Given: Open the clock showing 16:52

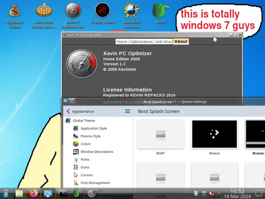Looking at the screenshot, I should [x=238, y=194].
